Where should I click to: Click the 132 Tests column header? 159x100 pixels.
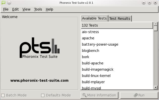coord(117,25)
